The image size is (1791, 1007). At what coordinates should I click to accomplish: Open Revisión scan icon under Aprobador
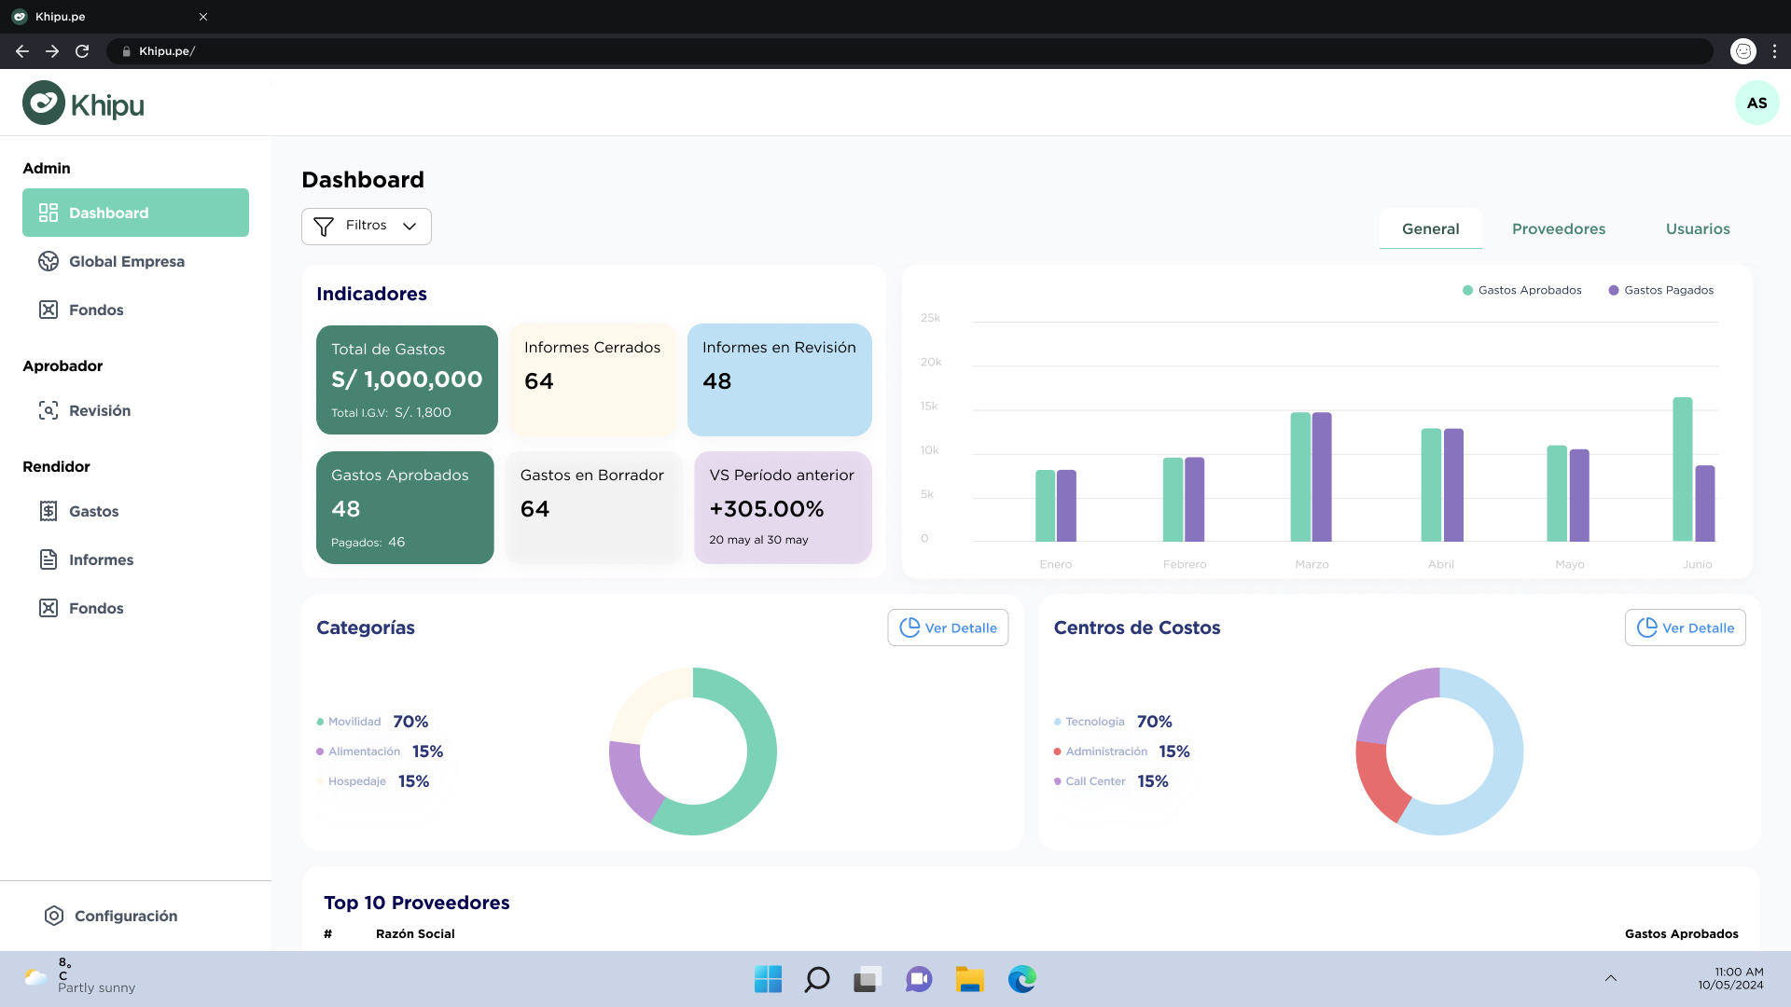pyautogui.click(x=49, y=410)
